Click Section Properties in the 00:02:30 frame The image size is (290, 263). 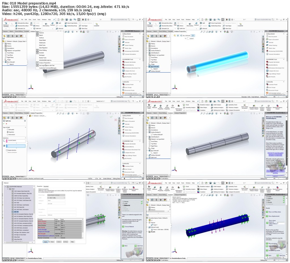[x=167, y=107]
